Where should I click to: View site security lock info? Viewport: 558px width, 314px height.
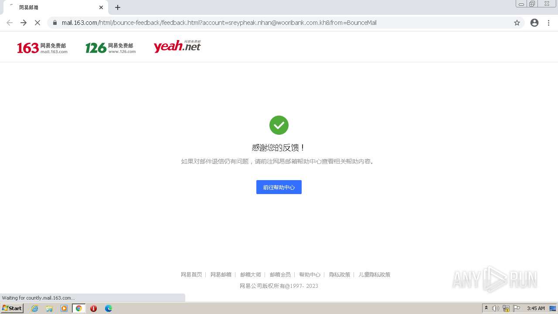(55, 23)
